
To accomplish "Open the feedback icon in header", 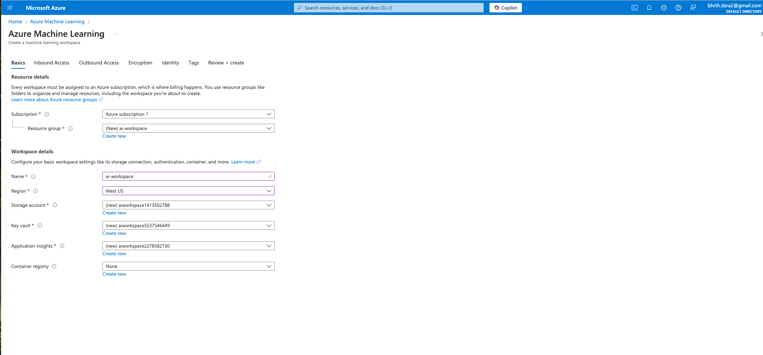I will coord(693,8).
